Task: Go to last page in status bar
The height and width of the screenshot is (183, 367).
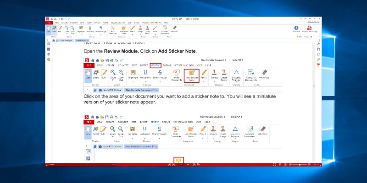Action: pos(198,165)
